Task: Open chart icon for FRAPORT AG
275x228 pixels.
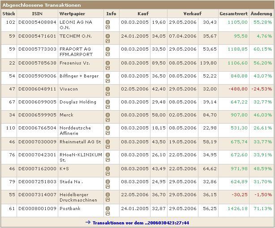Action: pyautogui.click(x=107, y=54)
